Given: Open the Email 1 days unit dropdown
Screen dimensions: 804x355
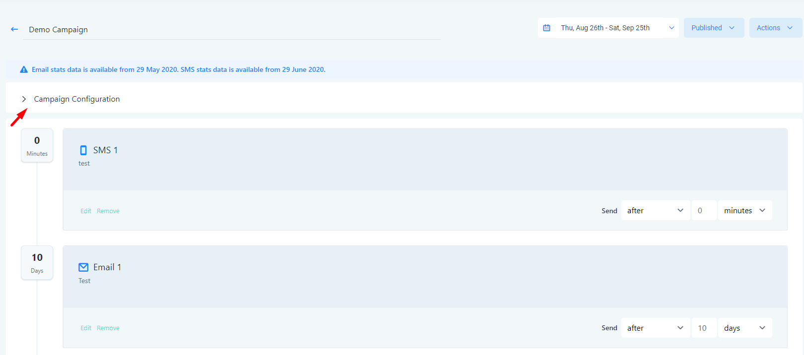Looking at the screenshot, I should tap(745, 328).
